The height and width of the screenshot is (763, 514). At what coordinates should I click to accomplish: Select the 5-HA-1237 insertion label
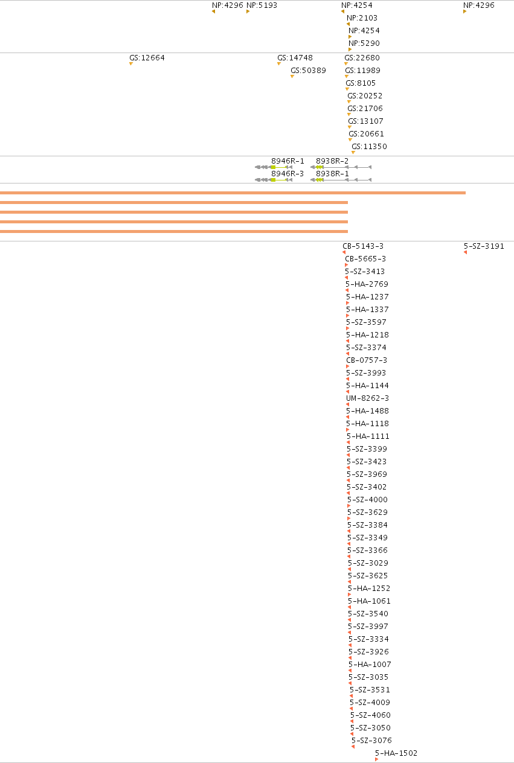(x=367, y=297)
